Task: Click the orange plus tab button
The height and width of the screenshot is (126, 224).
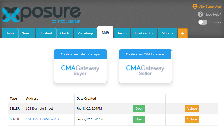Action: point(183,33)
